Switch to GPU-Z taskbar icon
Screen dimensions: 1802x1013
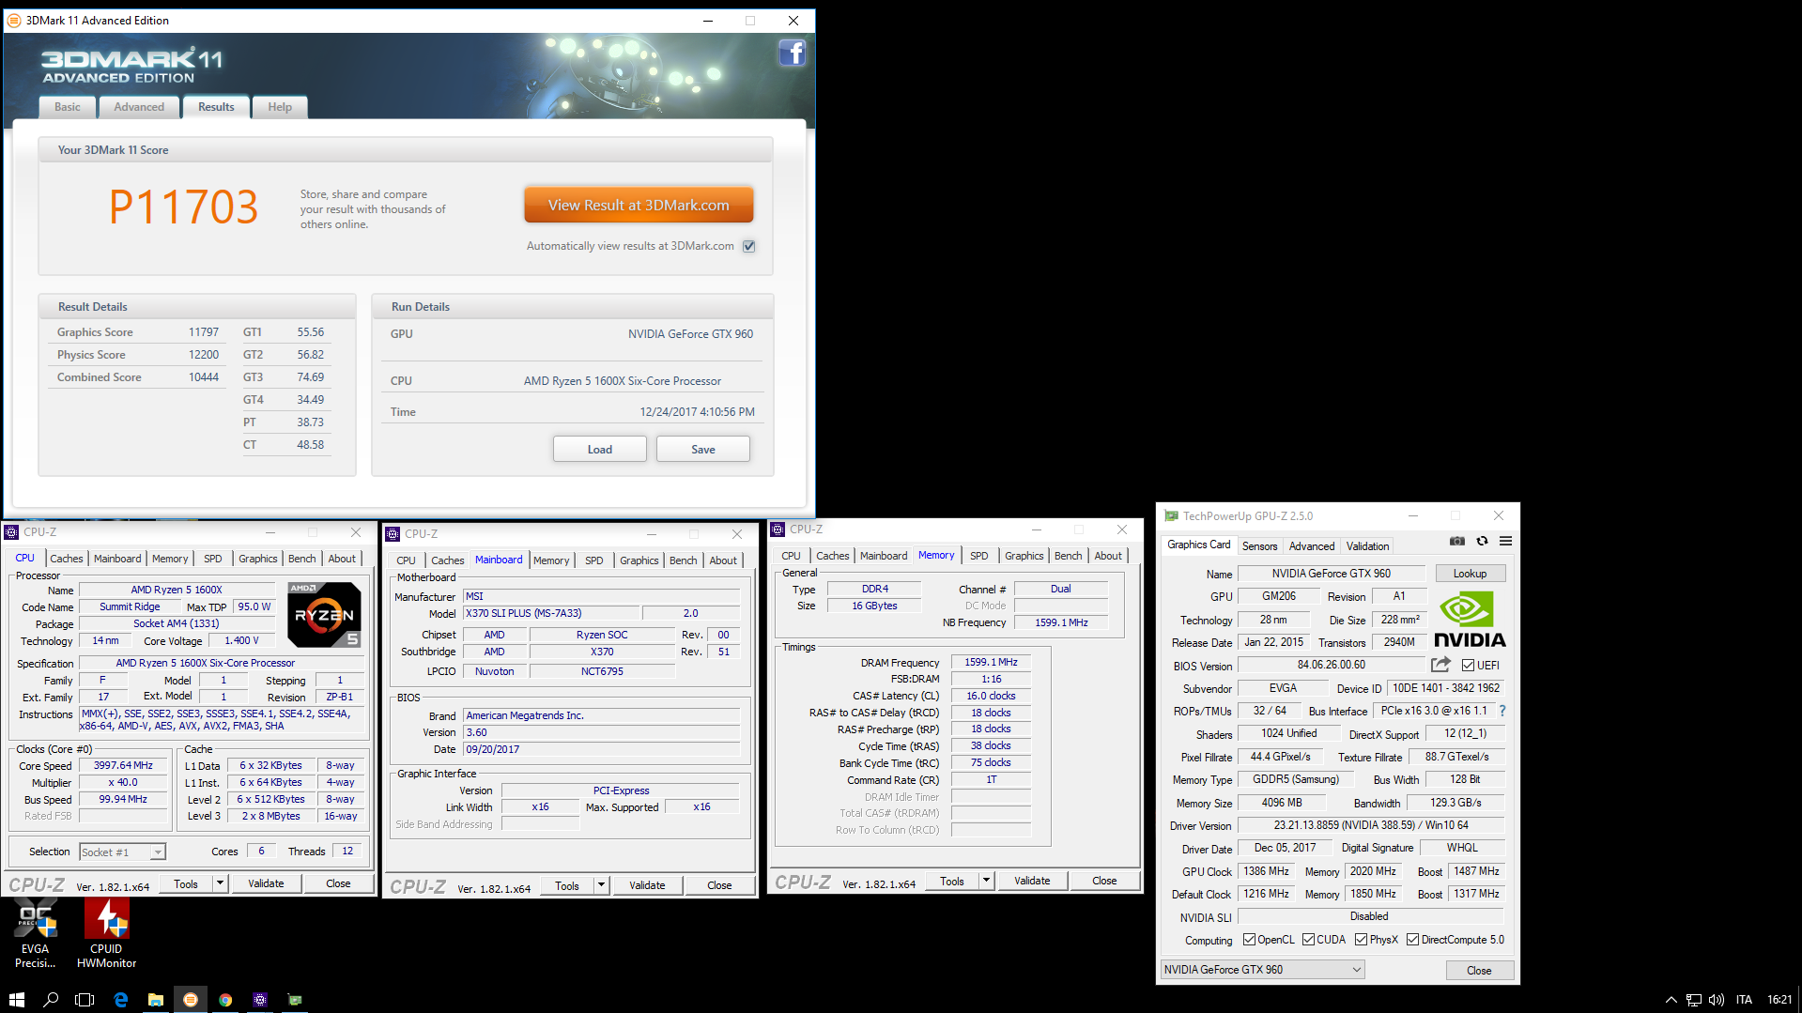click(x=295, y=1000)
